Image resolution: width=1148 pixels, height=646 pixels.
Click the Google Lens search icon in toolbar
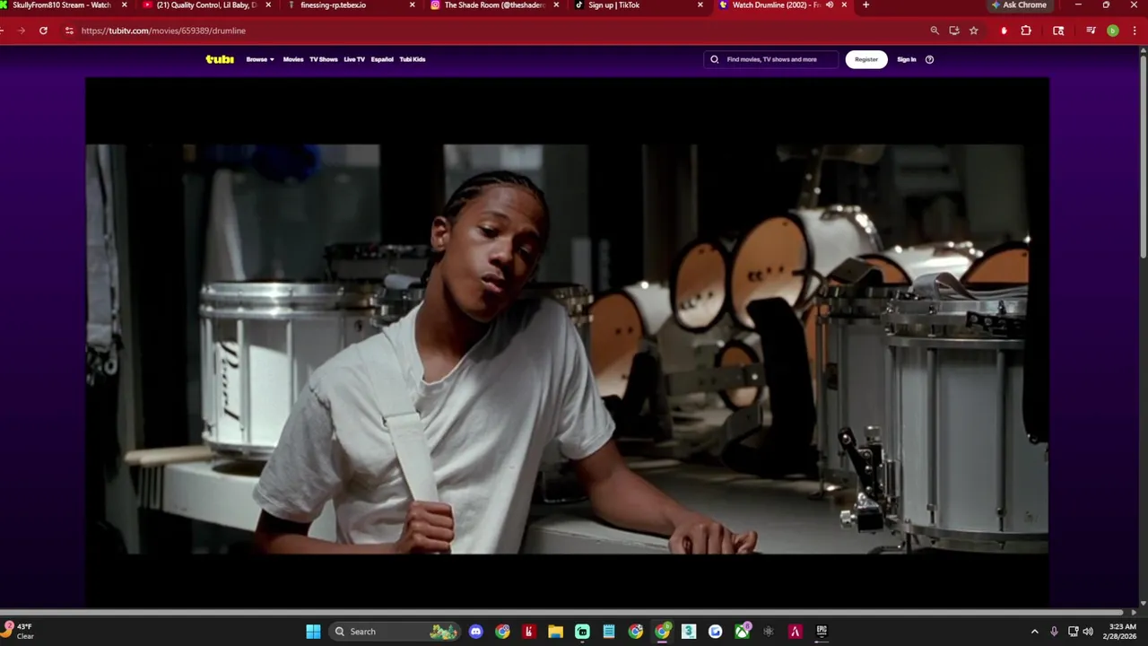coord(1058,31)
